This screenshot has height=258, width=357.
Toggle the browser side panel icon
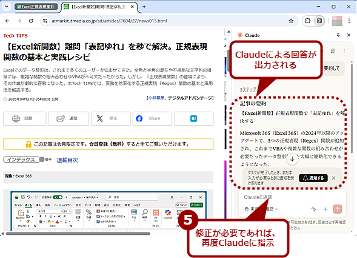(319, 21)
